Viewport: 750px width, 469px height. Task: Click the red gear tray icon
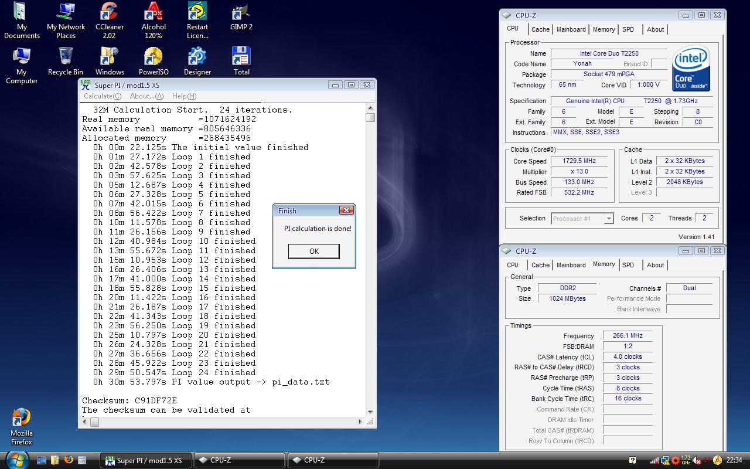[676, 460]
